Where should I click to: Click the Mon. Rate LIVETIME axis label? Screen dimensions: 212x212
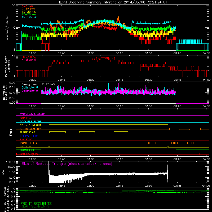7,199
